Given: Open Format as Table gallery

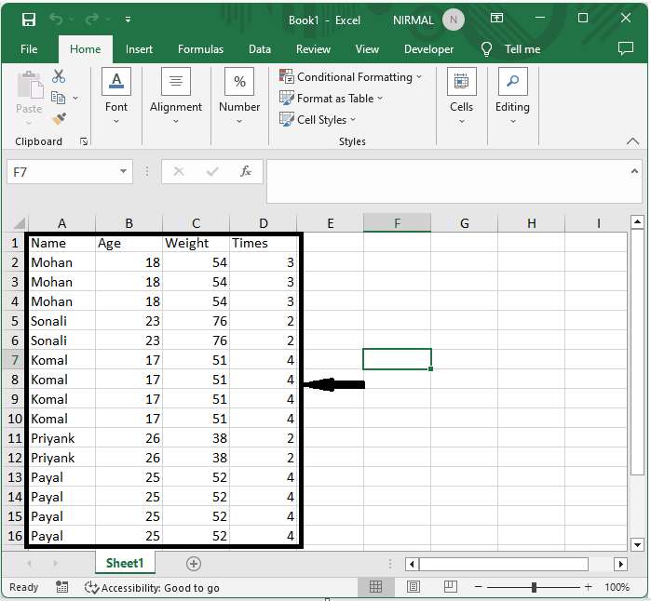Looking at the screenshot, I should coord(331,99).
